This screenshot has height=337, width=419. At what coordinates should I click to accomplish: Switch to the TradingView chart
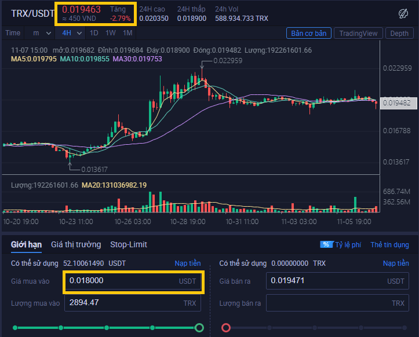click(x=358, y=34)
